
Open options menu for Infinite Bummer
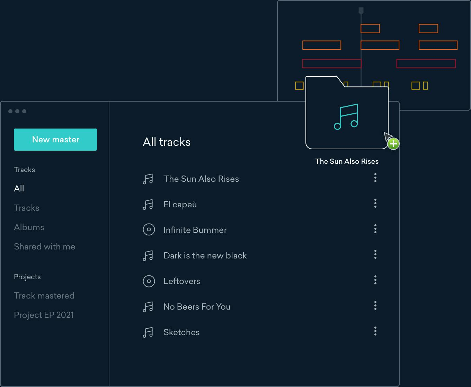point(375,229)
